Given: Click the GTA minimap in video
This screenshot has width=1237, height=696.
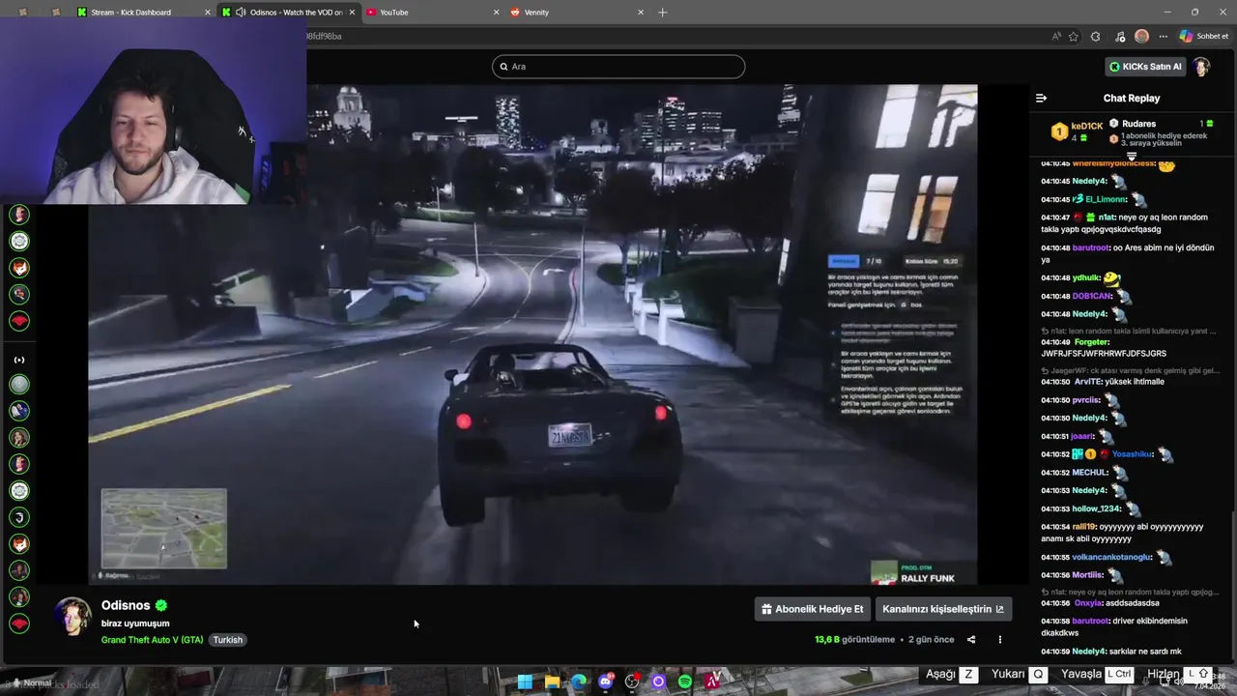Looking at the screenshot, I should pyautogui.click(x=164, y=529).
